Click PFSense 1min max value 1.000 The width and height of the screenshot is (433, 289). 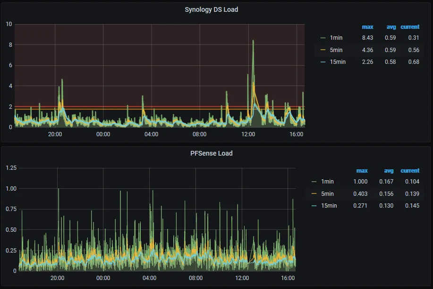click(x=360, y=182)
